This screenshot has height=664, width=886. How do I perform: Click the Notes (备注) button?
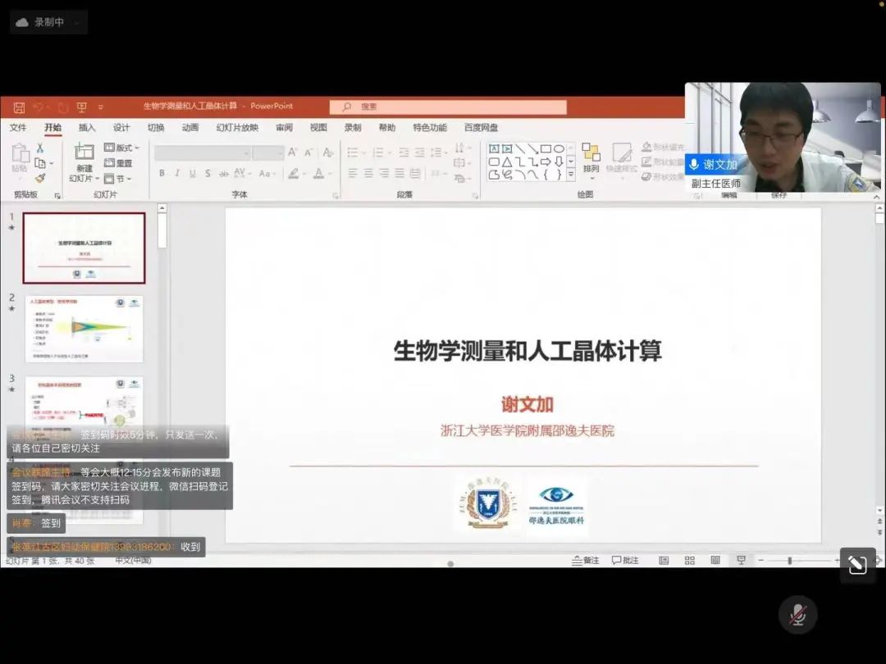tap(585, 560)
